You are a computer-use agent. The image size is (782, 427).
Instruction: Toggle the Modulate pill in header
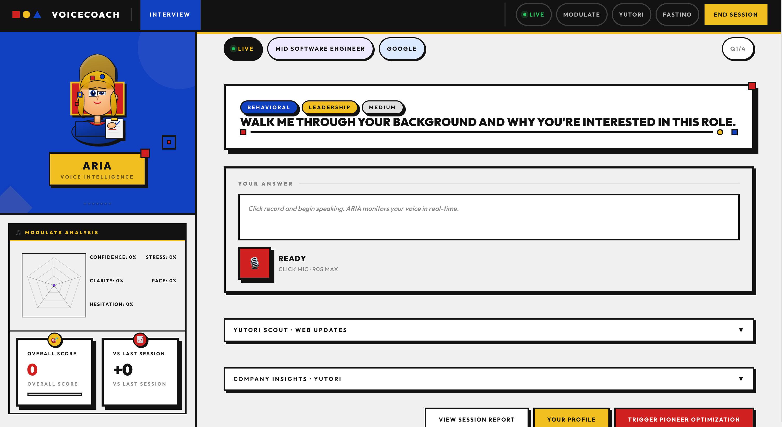581,14
